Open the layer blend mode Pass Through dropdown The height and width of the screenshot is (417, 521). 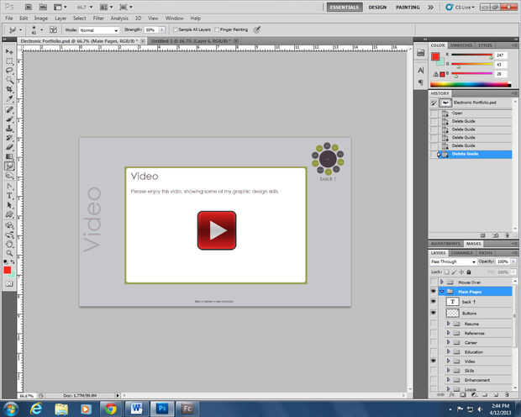453,261
